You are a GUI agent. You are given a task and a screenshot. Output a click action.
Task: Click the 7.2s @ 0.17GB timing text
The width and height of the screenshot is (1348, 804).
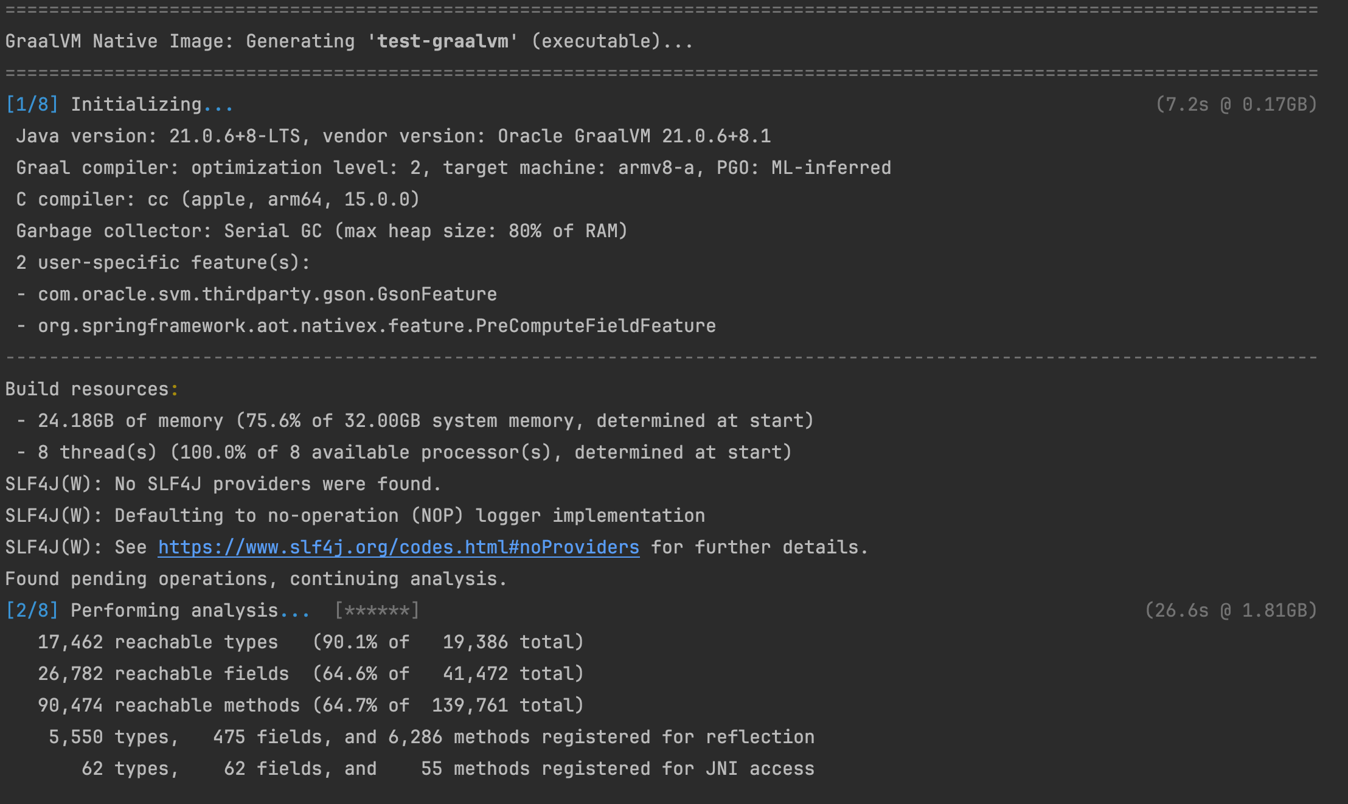tap(1236, 105)
